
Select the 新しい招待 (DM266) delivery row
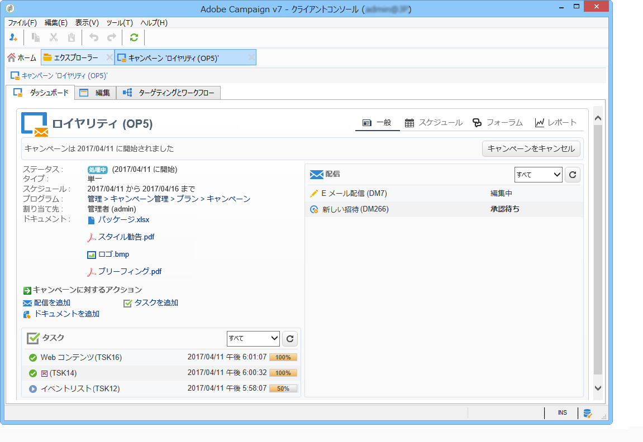pyautogui.click(x=445, y=209)
